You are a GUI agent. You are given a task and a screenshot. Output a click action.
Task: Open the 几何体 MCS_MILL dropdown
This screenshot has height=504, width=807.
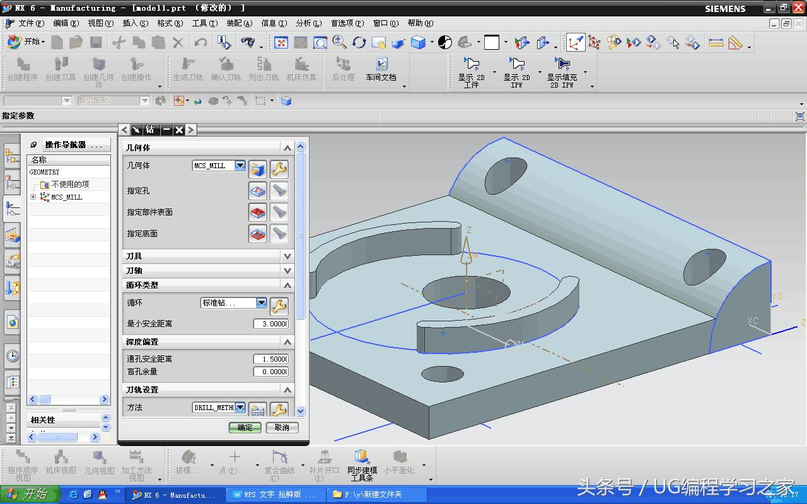pyautogui.click(x=240, y=166)
